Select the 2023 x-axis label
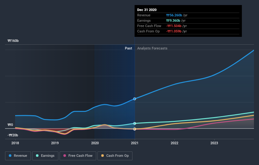The image size is (259, 165). coord(214,143)
